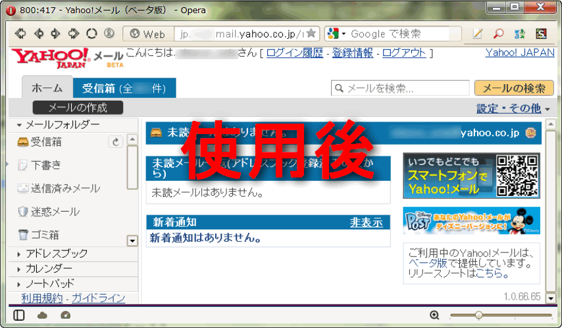This screenshot has height=328, width=562.
Task: Click the fast forward navigation icon
Action: tap(74, 34)
